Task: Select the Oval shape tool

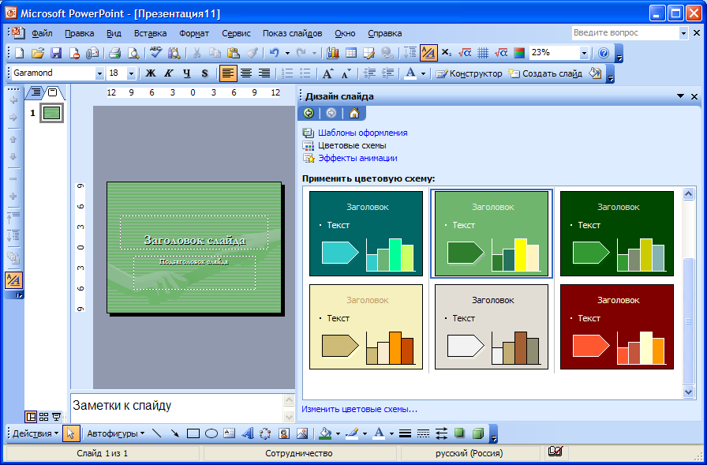Action: [x=211, y=433]
